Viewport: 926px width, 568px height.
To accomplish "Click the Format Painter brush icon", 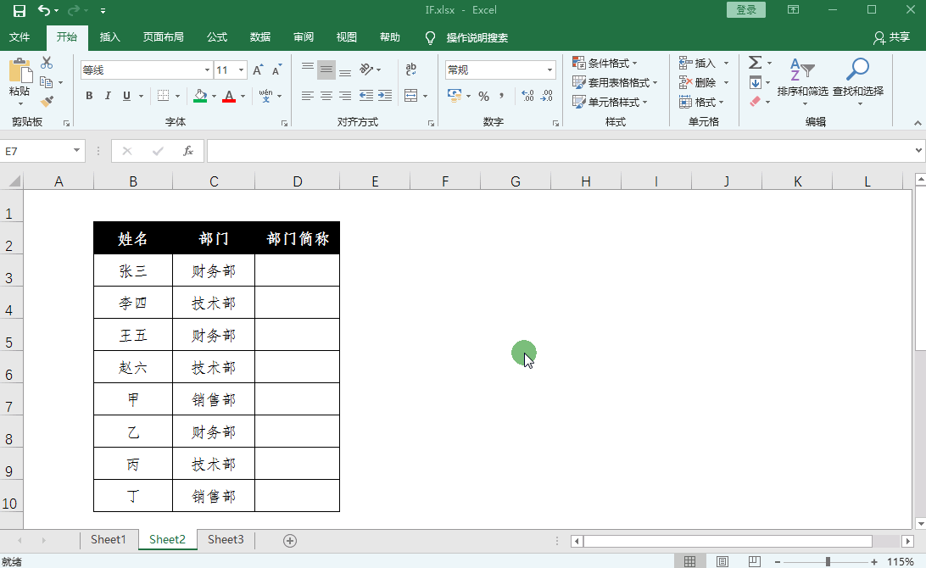I will [x=47, y=102].
